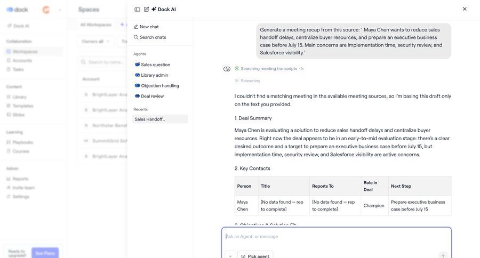This screenshot has width=480, height=258.
Task: Choose the Deal review agent
Action: point(149,96)
